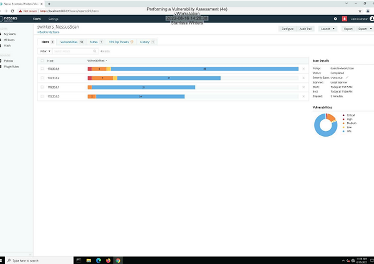The image size is (374, 264).
Task: Click the search magnifier in hosts search box
Action: pos(95,51)
